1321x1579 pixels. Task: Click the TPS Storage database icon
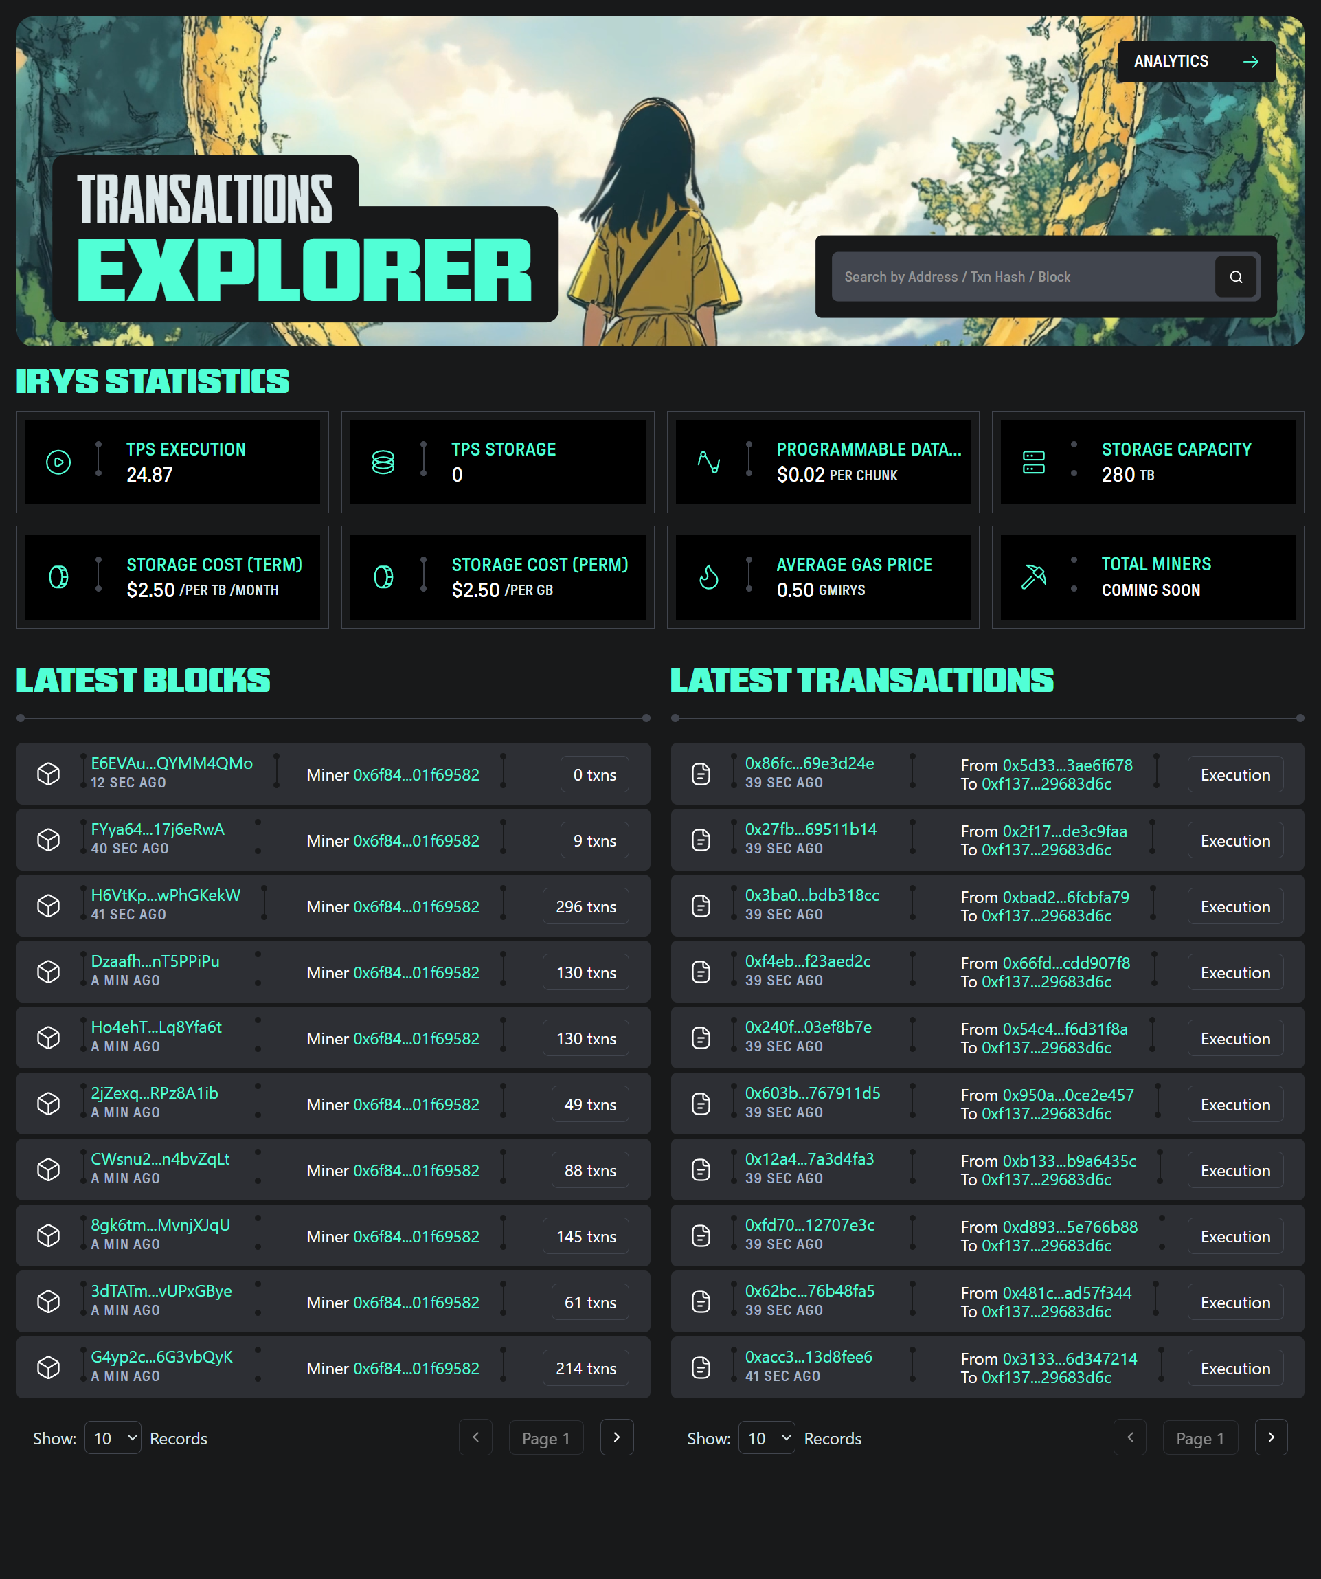383,462
